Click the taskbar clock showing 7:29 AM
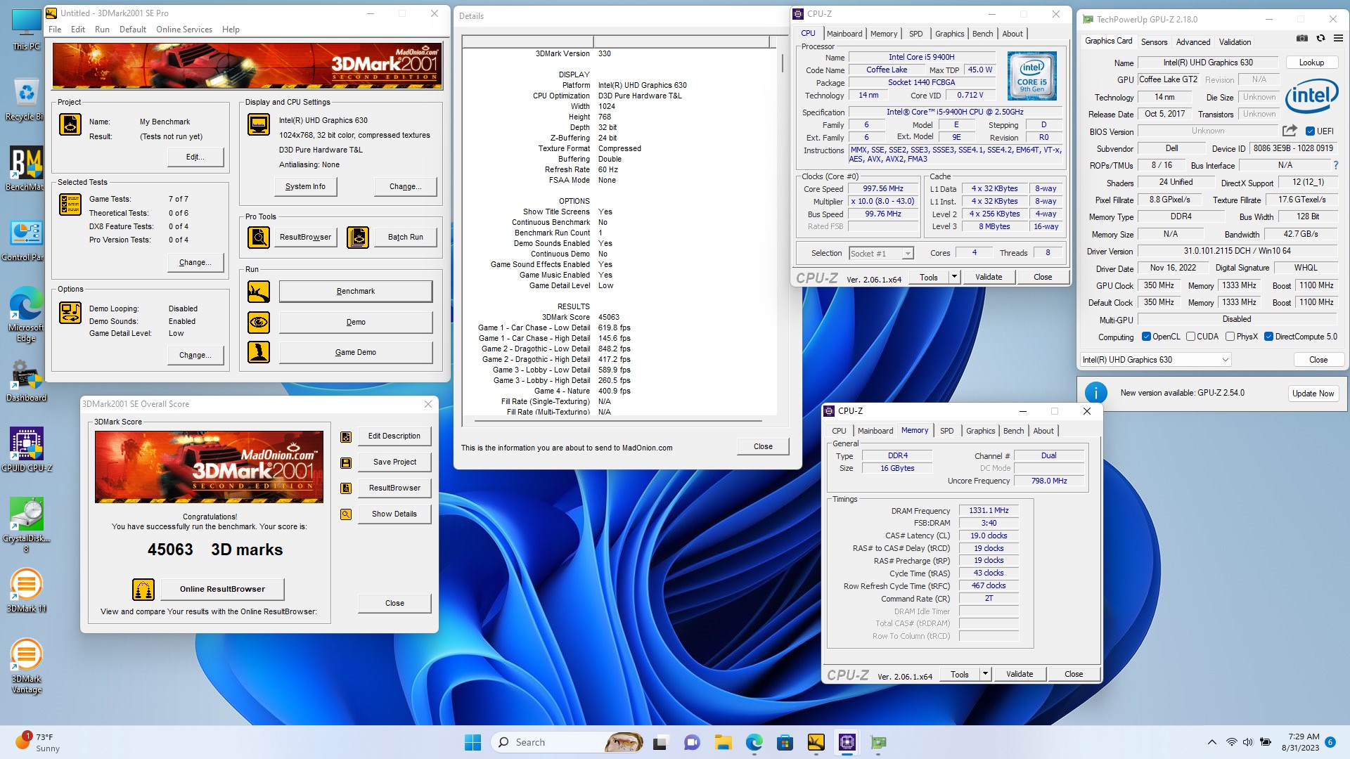Viewport: 1350px width, 759px height. [x=1300, y=742]
